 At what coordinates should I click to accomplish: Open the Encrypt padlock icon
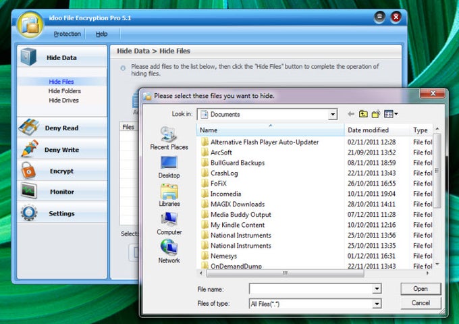click(x=28, y=170)
